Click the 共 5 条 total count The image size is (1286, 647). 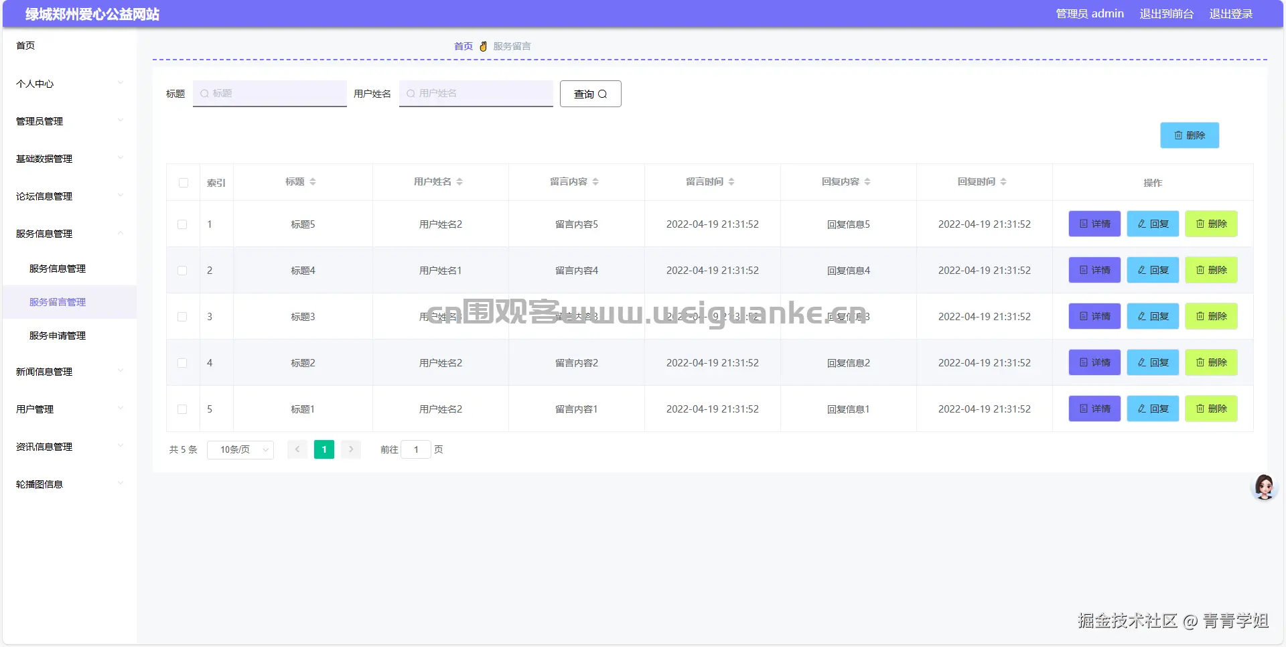[184, 449]
